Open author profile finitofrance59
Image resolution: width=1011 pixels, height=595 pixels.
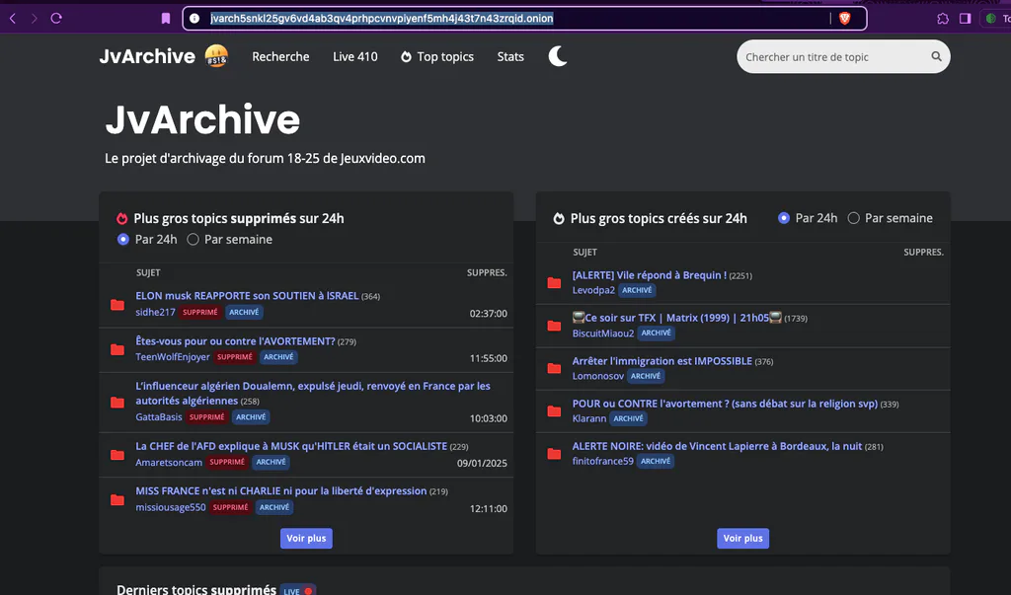click(x=603, y=461)
